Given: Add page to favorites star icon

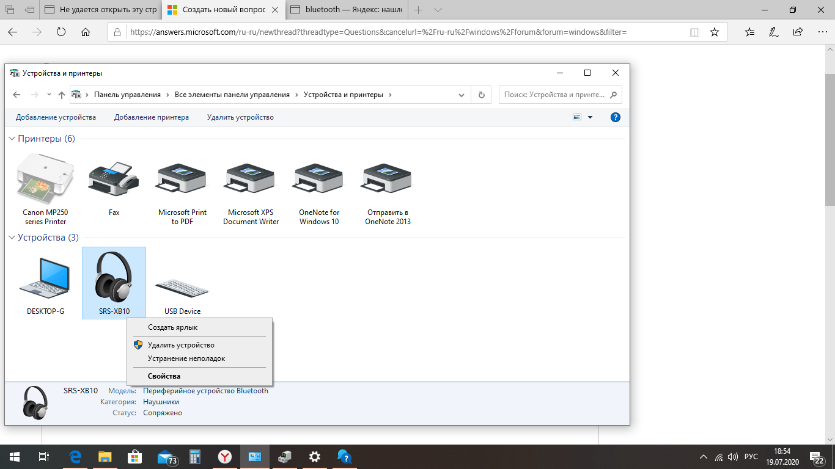Looking at the screenshot, I should [715, 32].
